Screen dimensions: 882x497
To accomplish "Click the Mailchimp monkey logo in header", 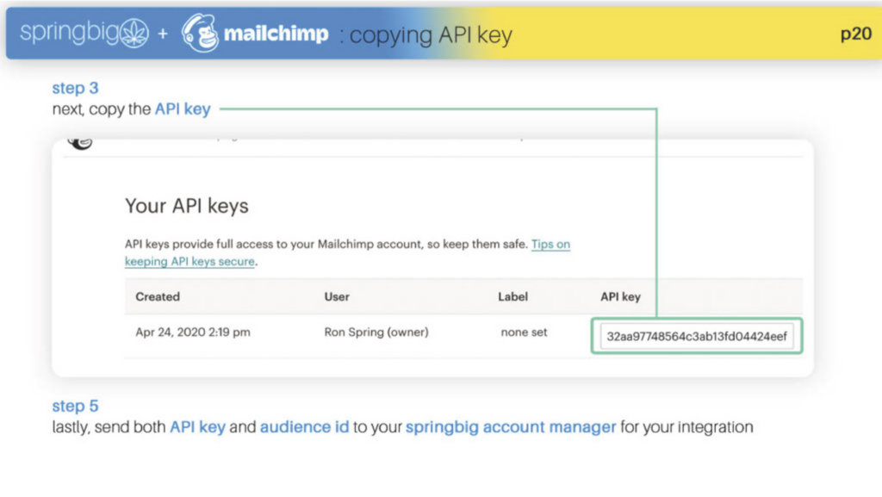I will [x=200, y=34].
